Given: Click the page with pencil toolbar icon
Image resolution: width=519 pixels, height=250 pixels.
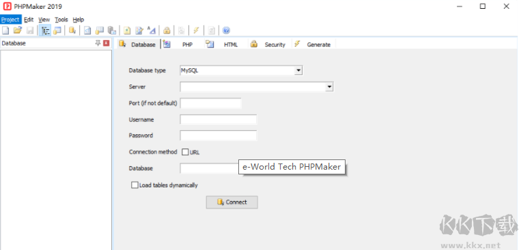Looking at the screenshot, I should point(139,31).
